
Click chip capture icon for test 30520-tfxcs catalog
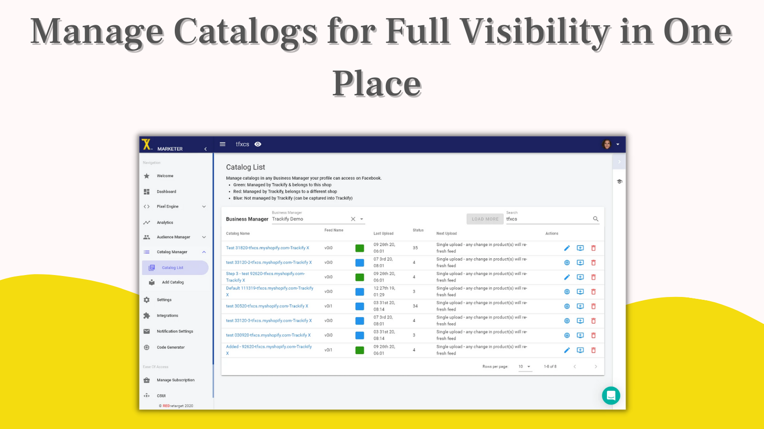567,306
